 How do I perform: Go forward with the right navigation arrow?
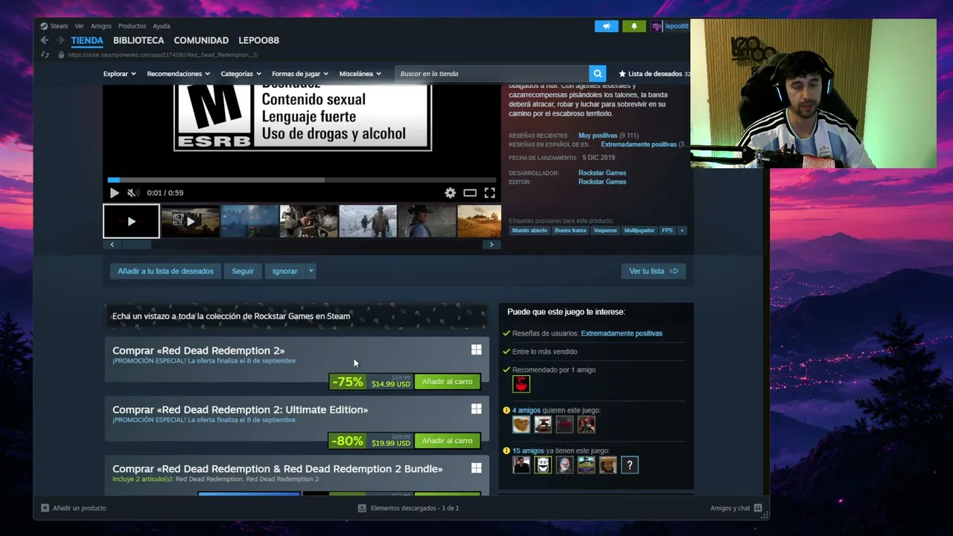(60, 40)
